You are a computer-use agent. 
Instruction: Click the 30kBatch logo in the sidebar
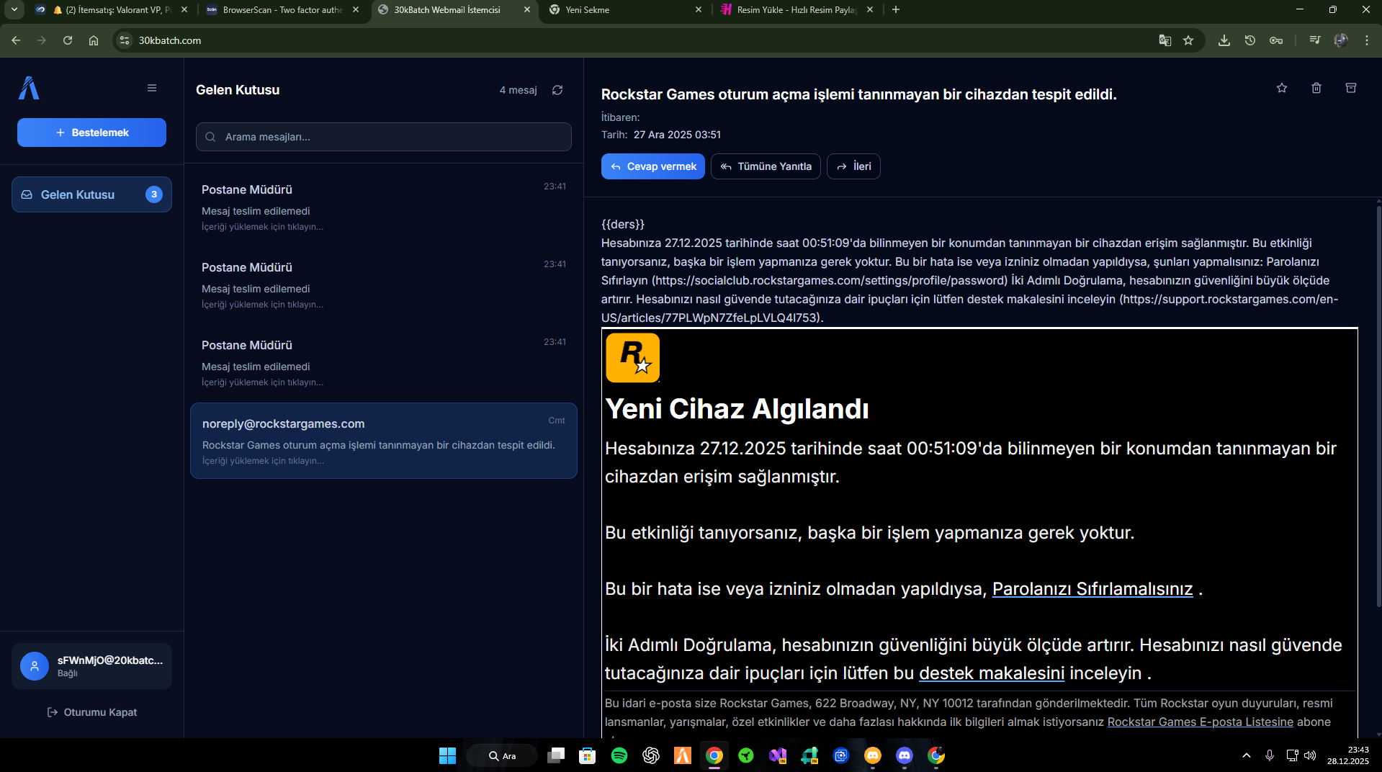[x=29, y=88]
